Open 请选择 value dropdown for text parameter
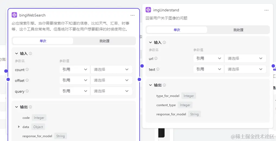The image size is (276, 141). [245, 69]
